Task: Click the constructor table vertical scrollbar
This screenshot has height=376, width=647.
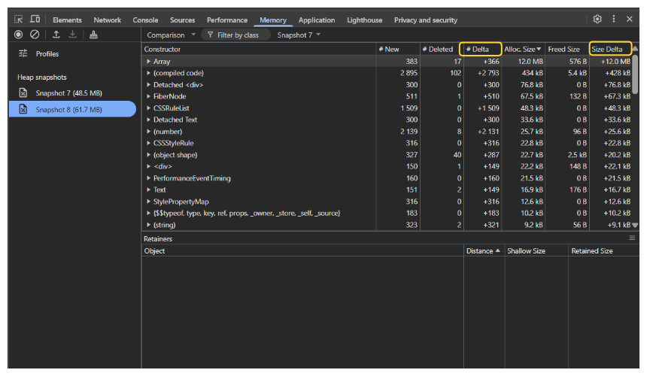Action: point(636,74)
